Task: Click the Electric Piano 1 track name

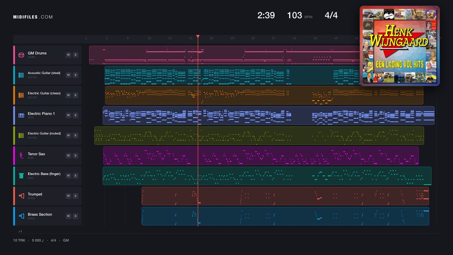Action: click(41, 114)
